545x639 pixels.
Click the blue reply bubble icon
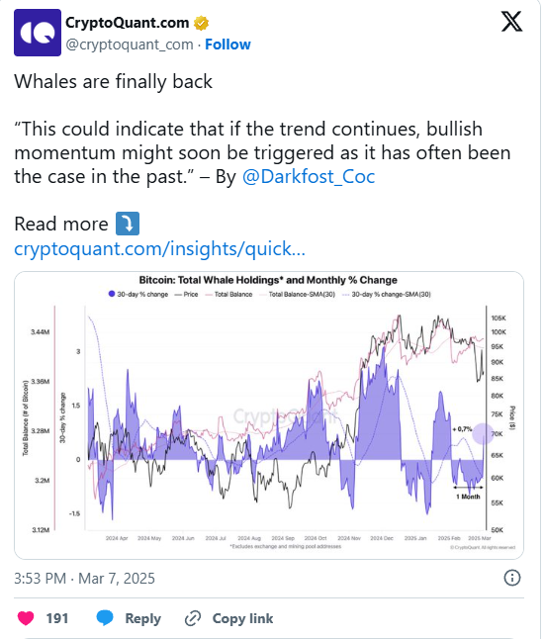tap(105, 618)
